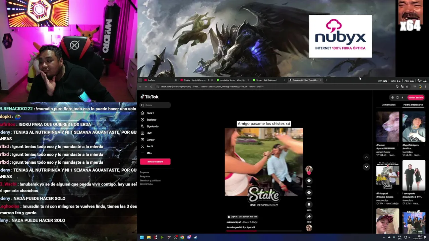Image resolution: width=429 pixels, height=241 pixels.
Task: Open suggested I see sparks video
Action: click(x=414, y=175)
